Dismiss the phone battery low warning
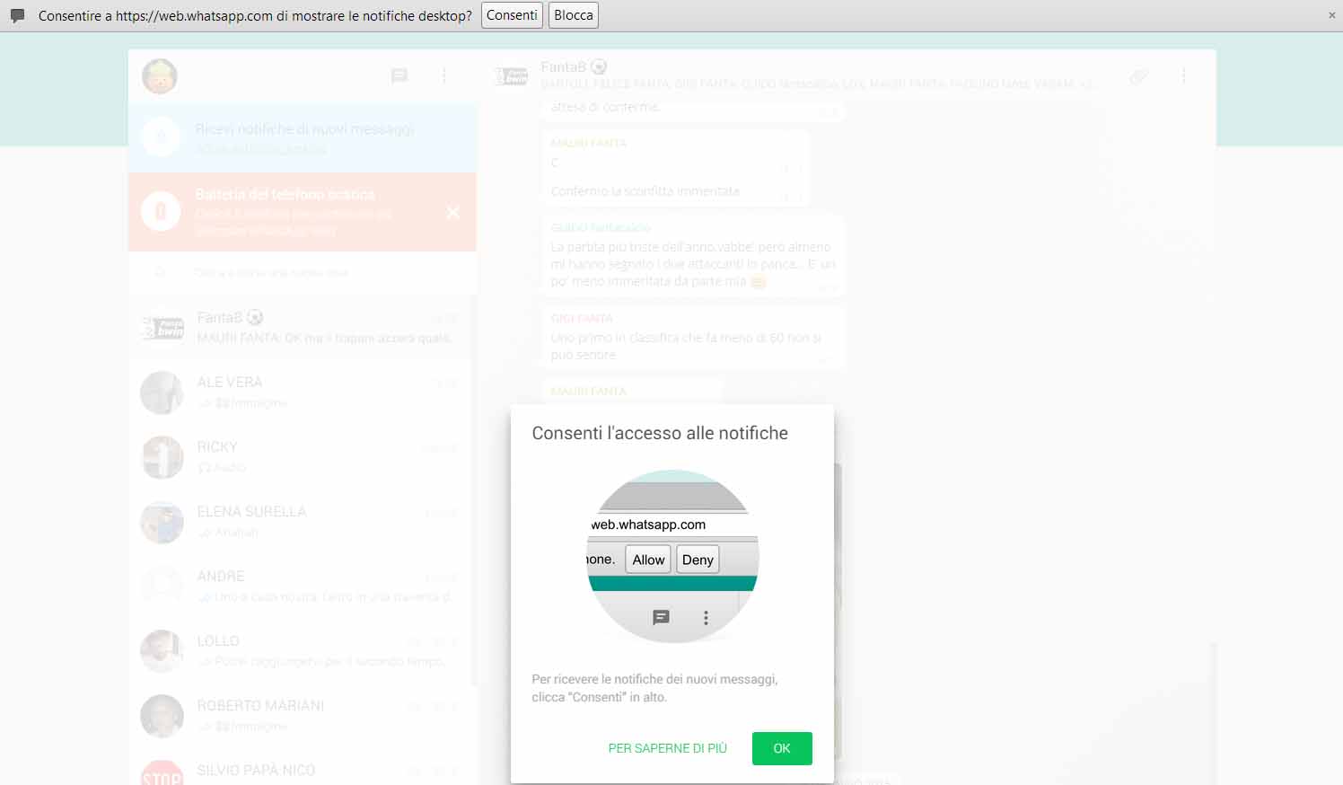 [x=453, y=212]
